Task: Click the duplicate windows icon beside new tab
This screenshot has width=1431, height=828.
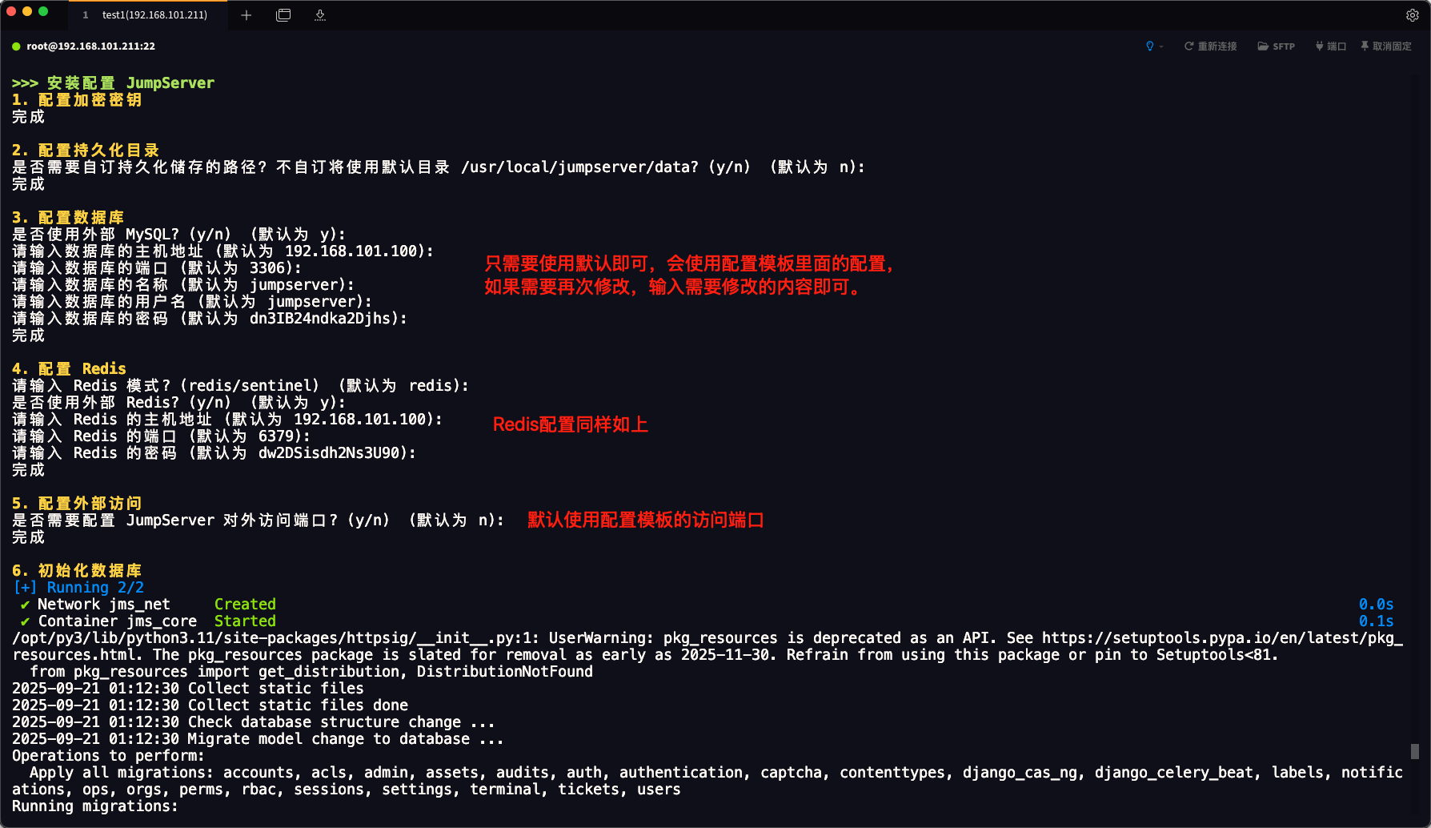Action: tap(283, 14)
